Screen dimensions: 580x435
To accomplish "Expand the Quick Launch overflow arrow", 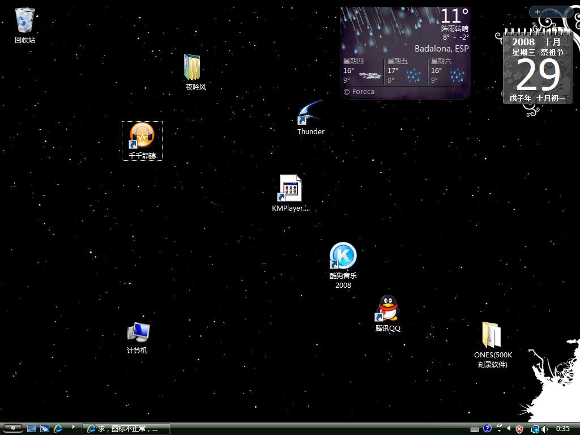I will tap(73, 428).
